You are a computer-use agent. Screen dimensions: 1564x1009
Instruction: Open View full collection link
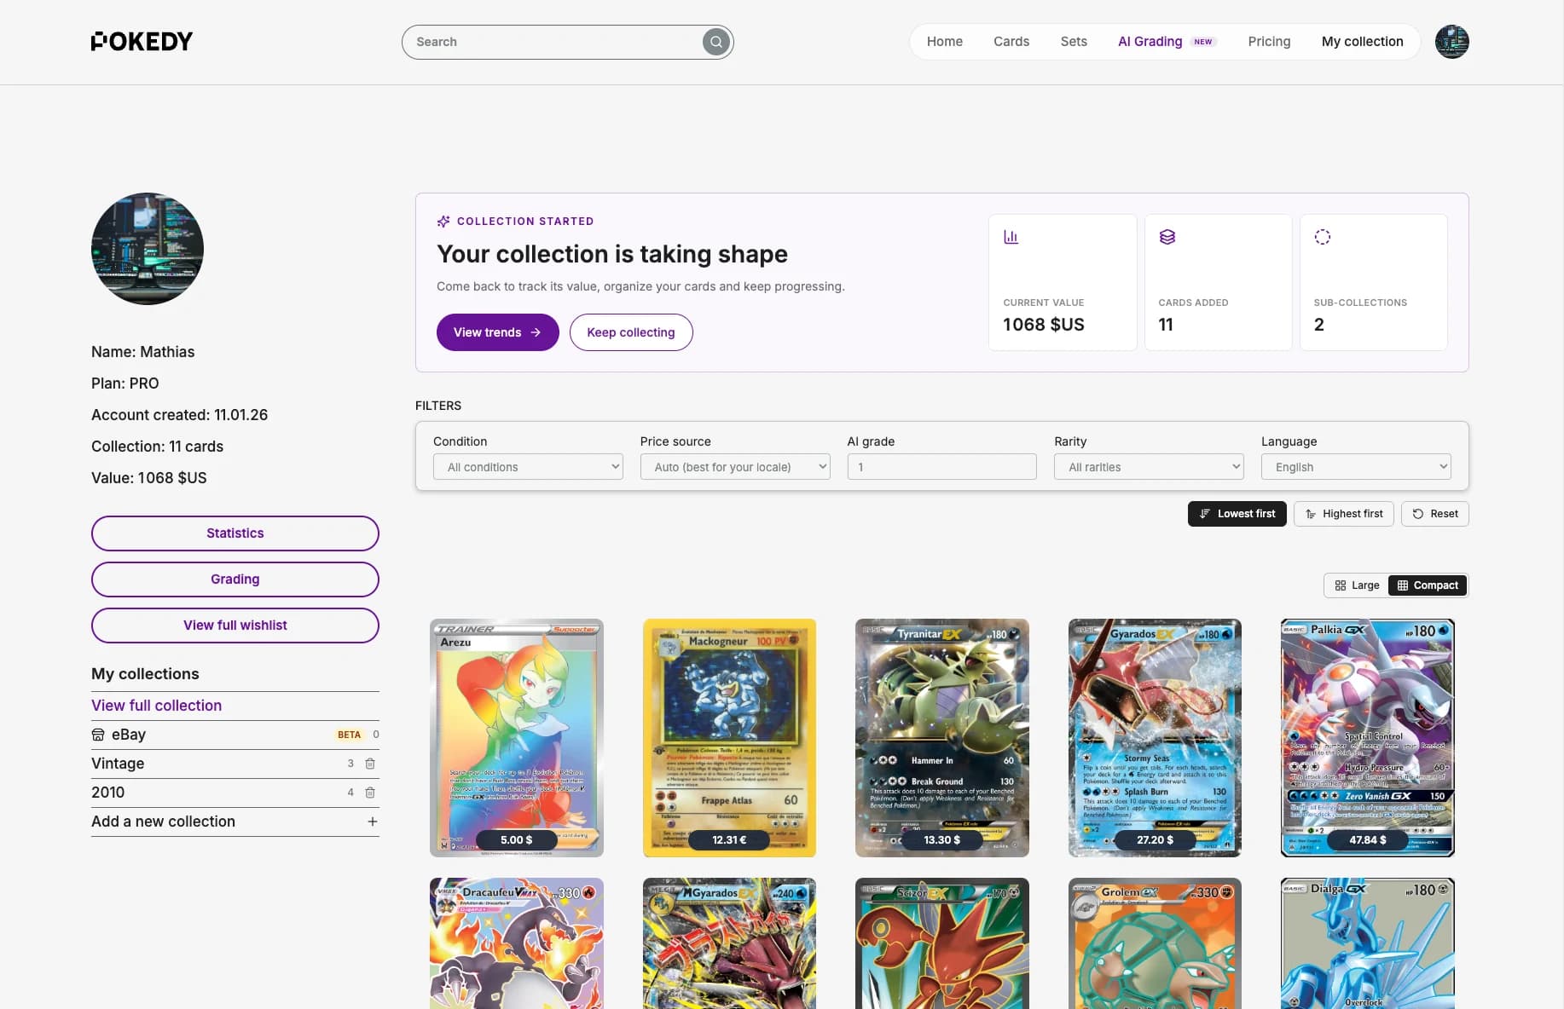(x=157, y=706)
